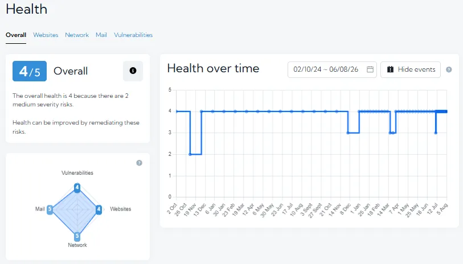Click the calendar icon in date range
The width and height of the screenshot is (463, 264).
point(370,69)
